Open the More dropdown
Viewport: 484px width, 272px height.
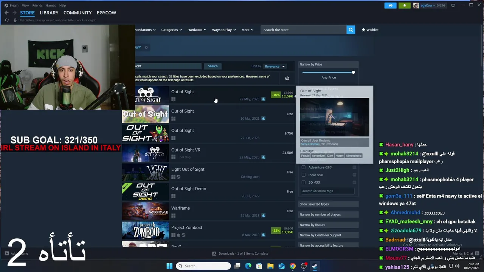(x=247, y=30)
